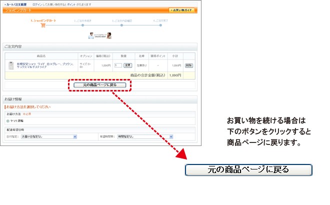Click the 商品の合計金額(税込) total label

[147, 75]
